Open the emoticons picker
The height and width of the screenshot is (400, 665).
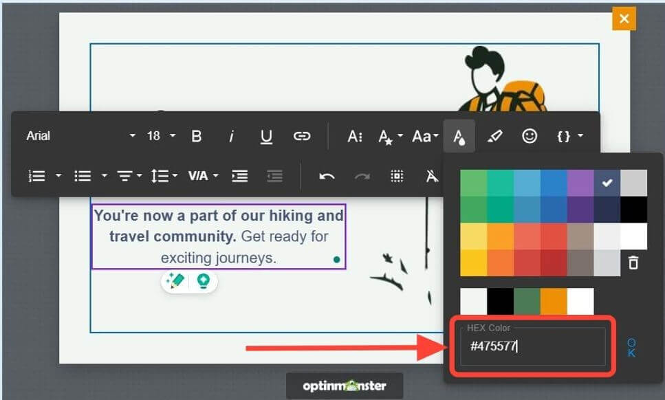(x=529, y=136)
